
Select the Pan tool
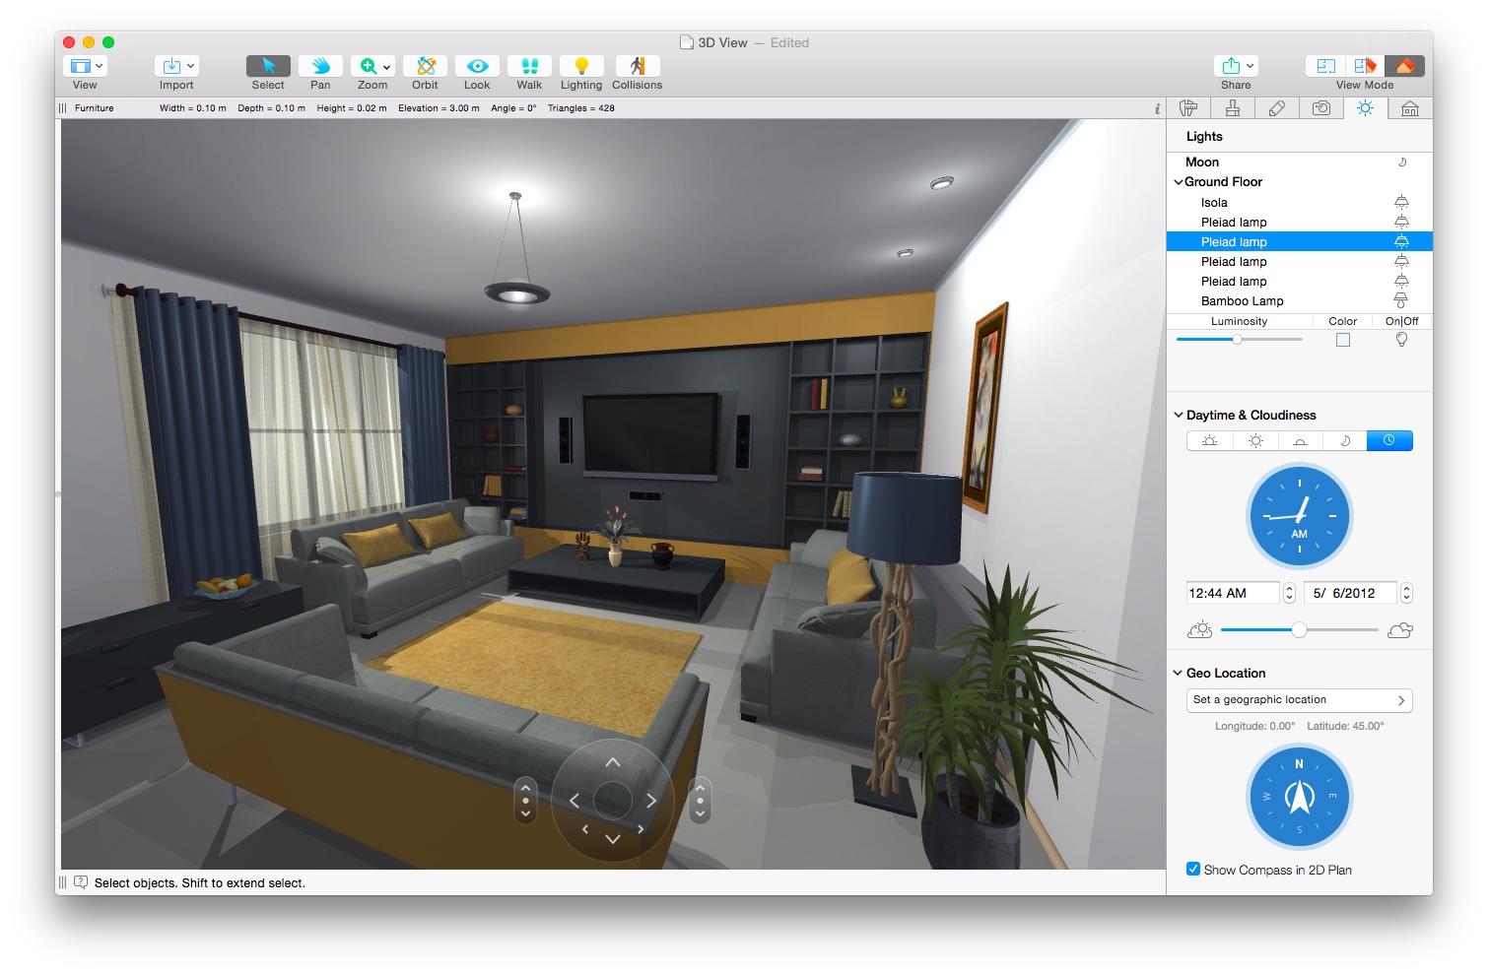point(320,66)
